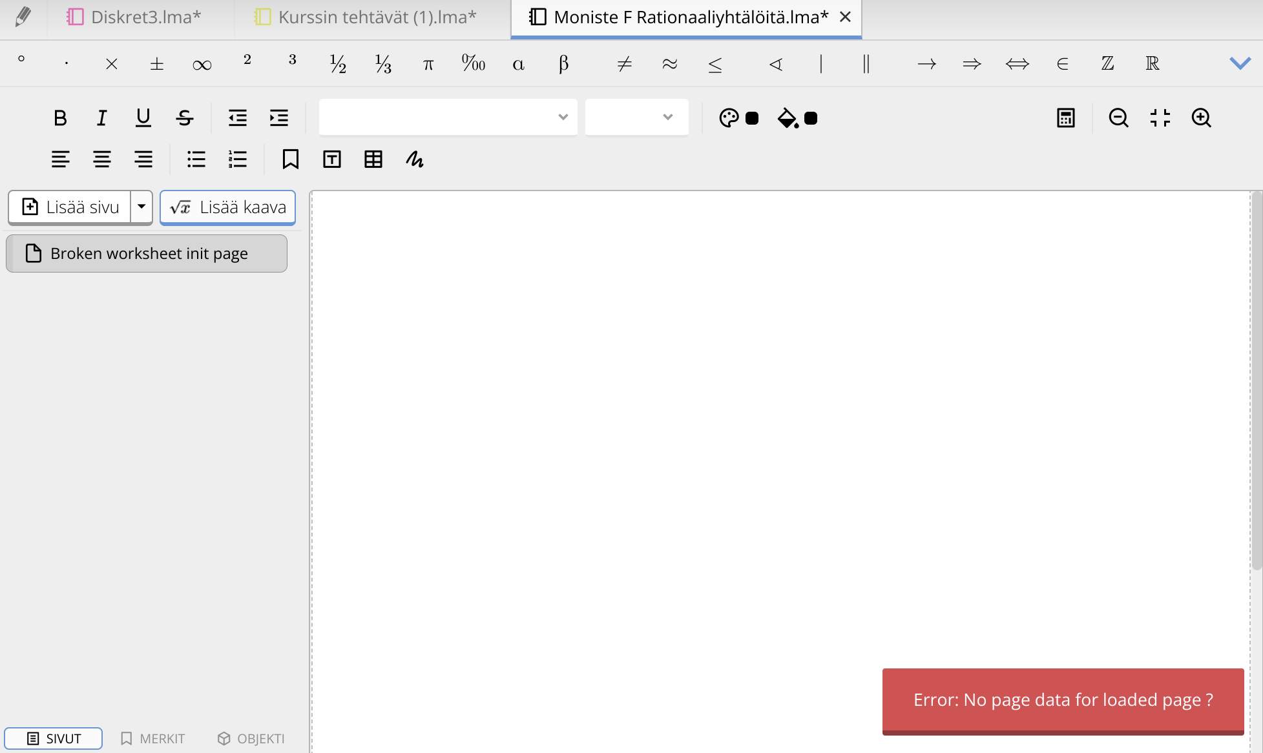Zoom in the page view
The height and width of the screenshot is (753, 1263).
[1202, 118]
